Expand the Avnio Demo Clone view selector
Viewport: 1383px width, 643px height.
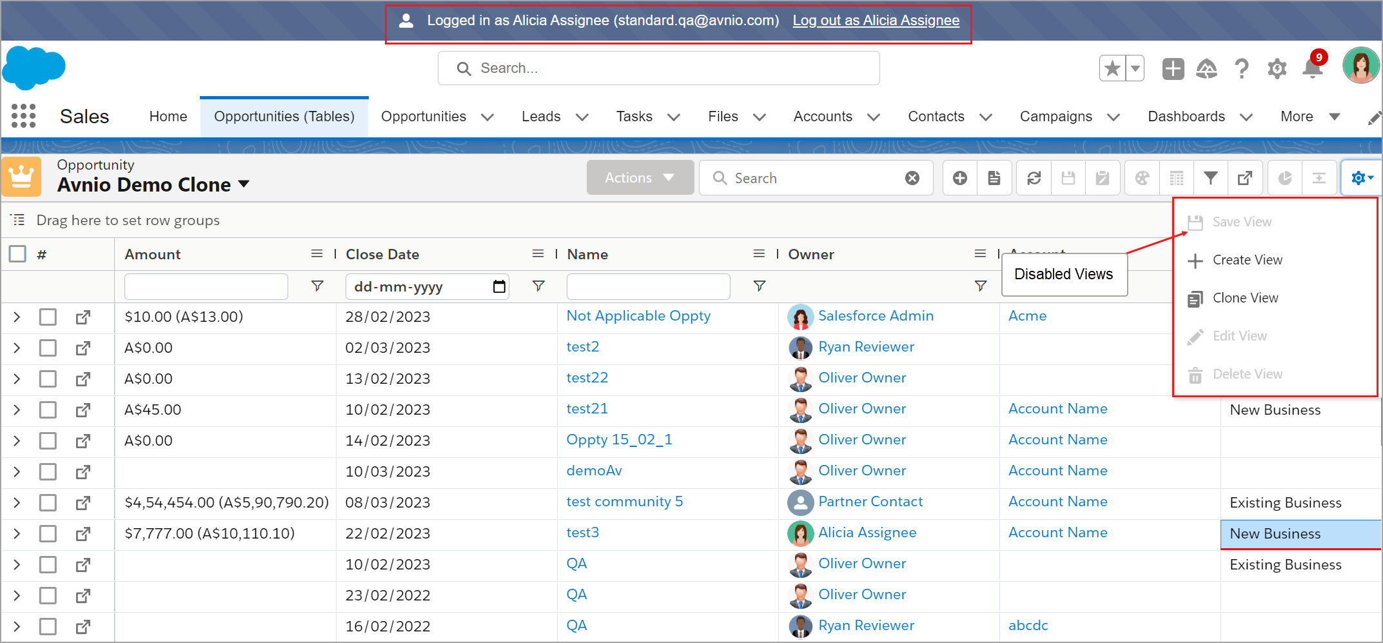click(244, 184)
